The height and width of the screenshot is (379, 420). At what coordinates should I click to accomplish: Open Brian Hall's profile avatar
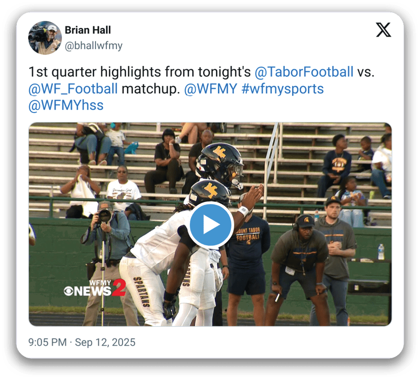click(45, 38)
